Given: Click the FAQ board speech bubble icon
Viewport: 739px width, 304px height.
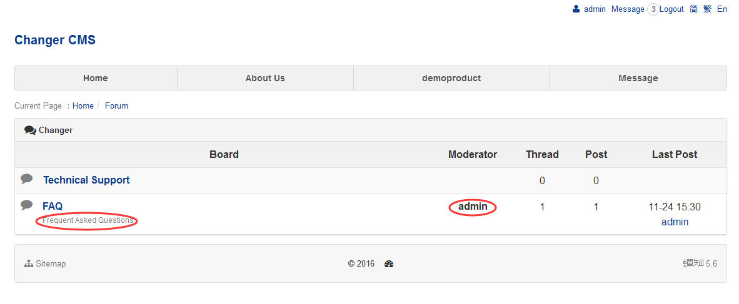Looking at the screenshot, I should click(x=27, y=205).
